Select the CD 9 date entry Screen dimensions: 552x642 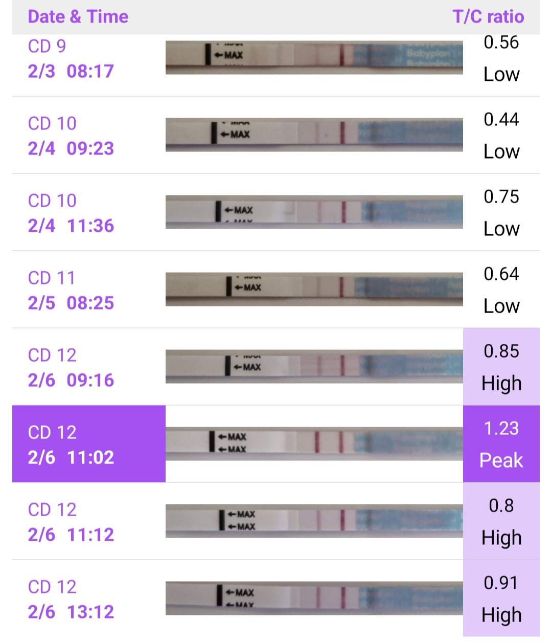pos(71,58)
